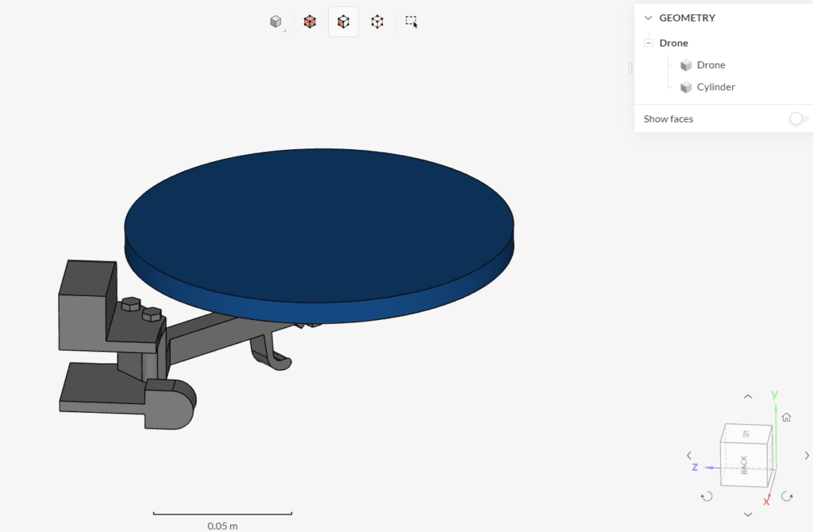Activate the highlighted single-face display mode icon
The image size is (813, 532).
[343, 21]
